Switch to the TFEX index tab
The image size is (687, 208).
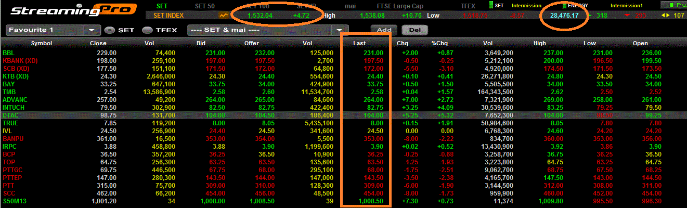click(x=469, y=6)
